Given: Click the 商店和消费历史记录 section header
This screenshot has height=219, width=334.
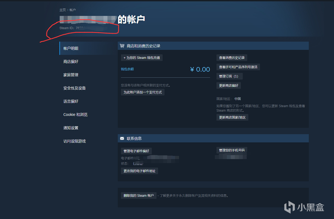Looking at the screenshot, I should click(213, 46).
